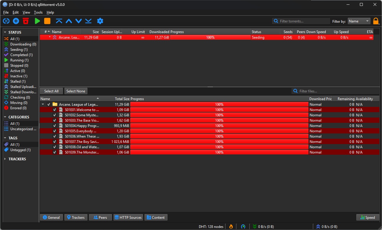Uncheck the Arcane folder checkbox
This screenshot has width=382, height=230.
coord(49,104)
